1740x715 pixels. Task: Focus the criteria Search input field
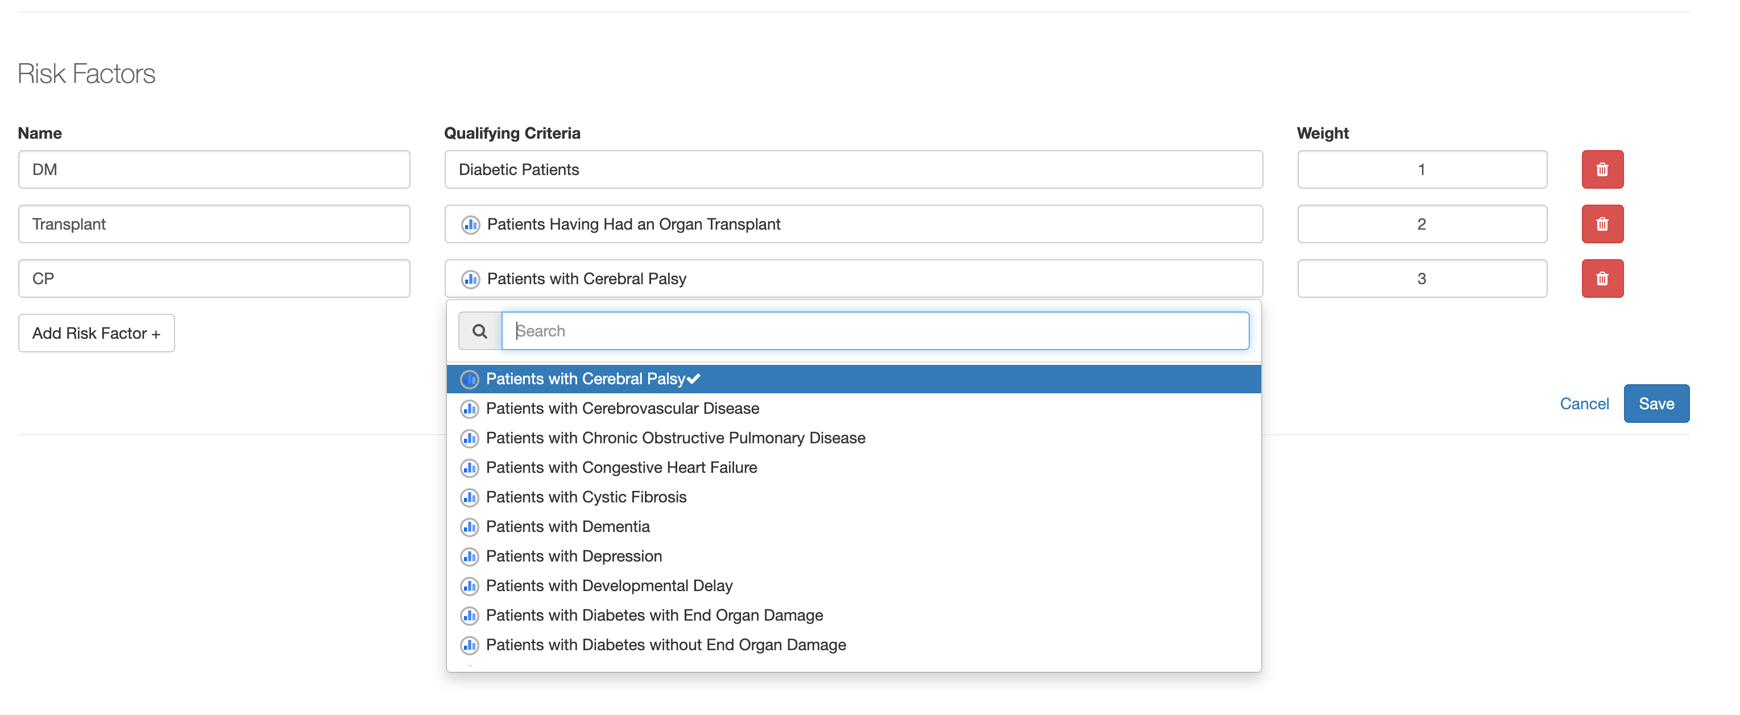tap(875, 331)
